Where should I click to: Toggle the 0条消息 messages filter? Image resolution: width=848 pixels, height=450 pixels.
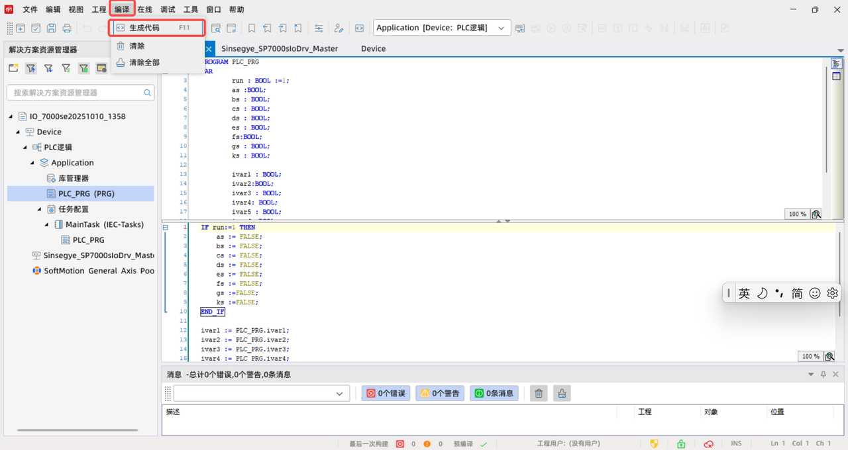coord(494,394)
